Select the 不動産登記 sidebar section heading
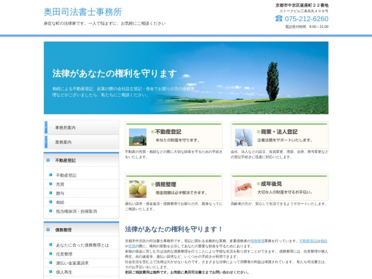 (x=66, y=161)
